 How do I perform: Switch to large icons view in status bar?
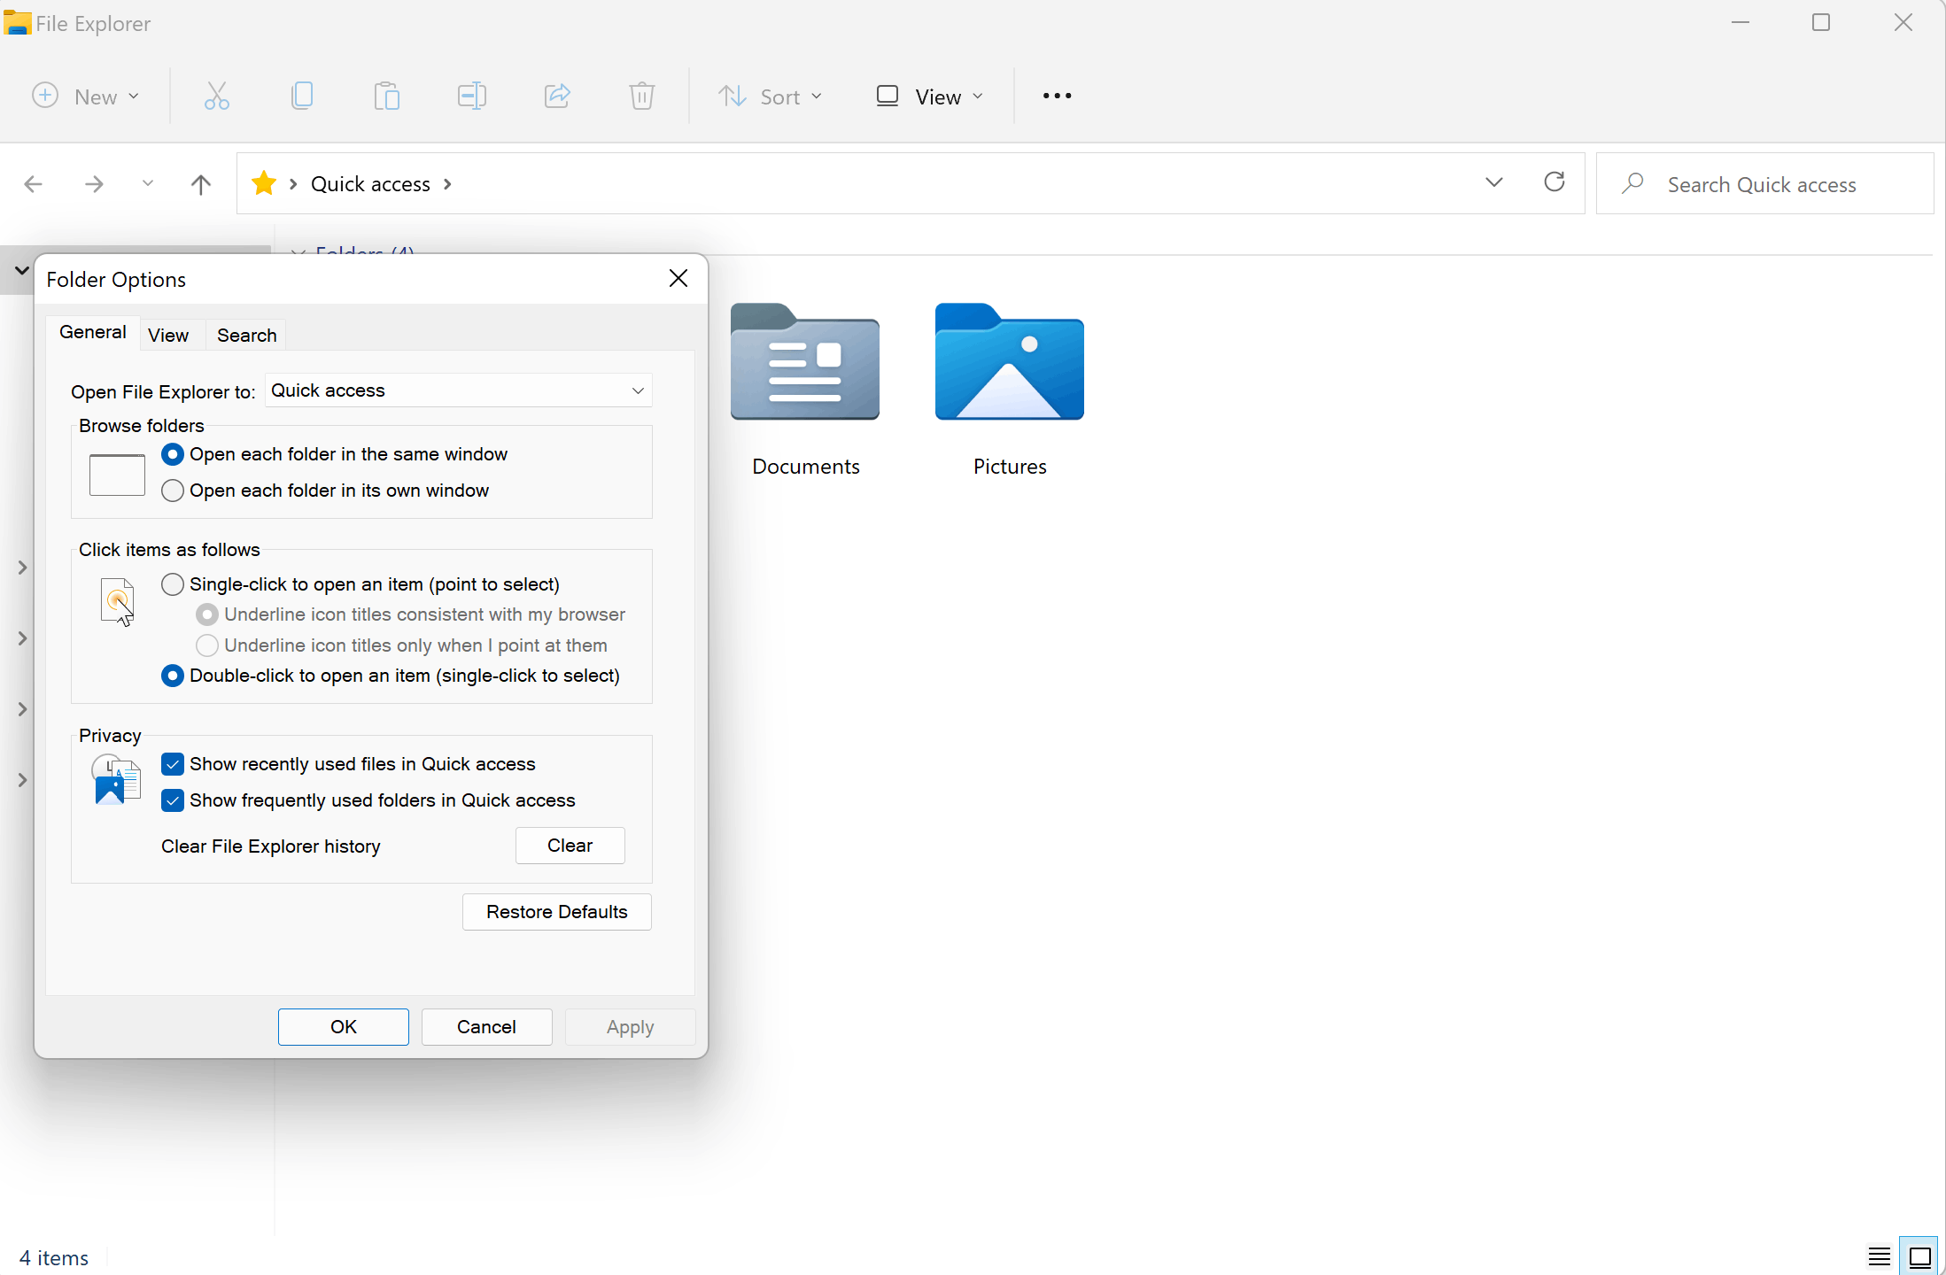pos(1919,1256)
